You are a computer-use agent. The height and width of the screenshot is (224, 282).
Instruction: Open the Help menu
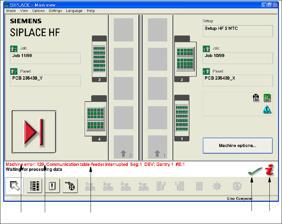[91, 11]
